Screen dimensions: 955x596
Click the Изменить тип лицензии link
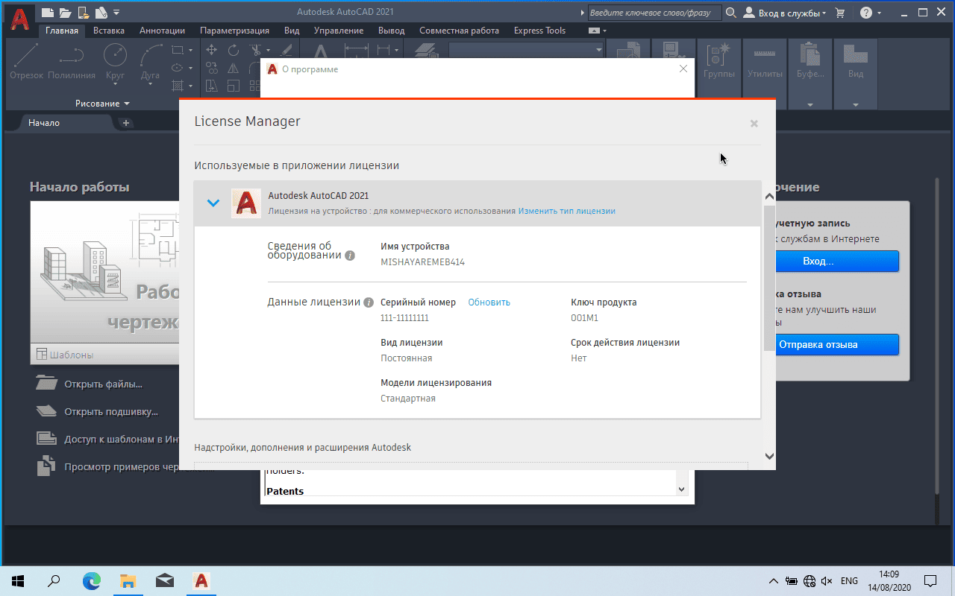pyautogui.click(x=567, y=211)
